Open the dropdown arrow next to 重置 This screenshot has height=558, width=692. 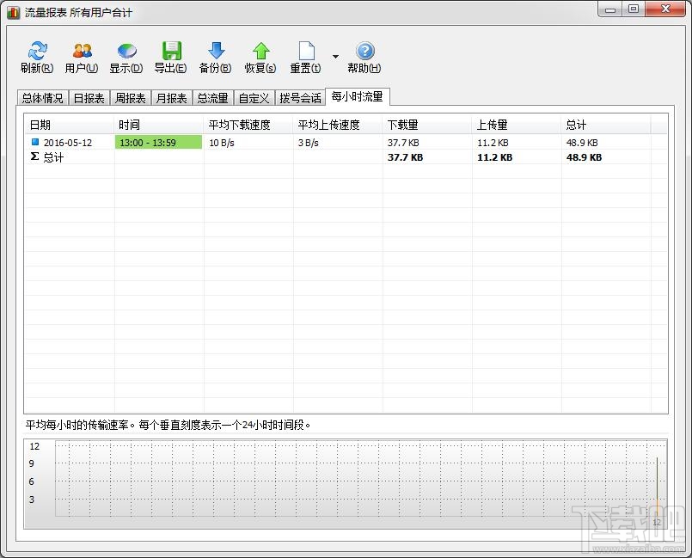[337, 57]
